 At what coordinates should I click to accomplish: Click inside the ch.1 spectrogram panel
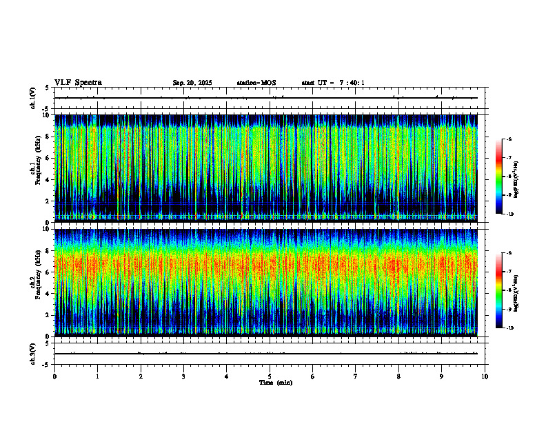point(266,168)
